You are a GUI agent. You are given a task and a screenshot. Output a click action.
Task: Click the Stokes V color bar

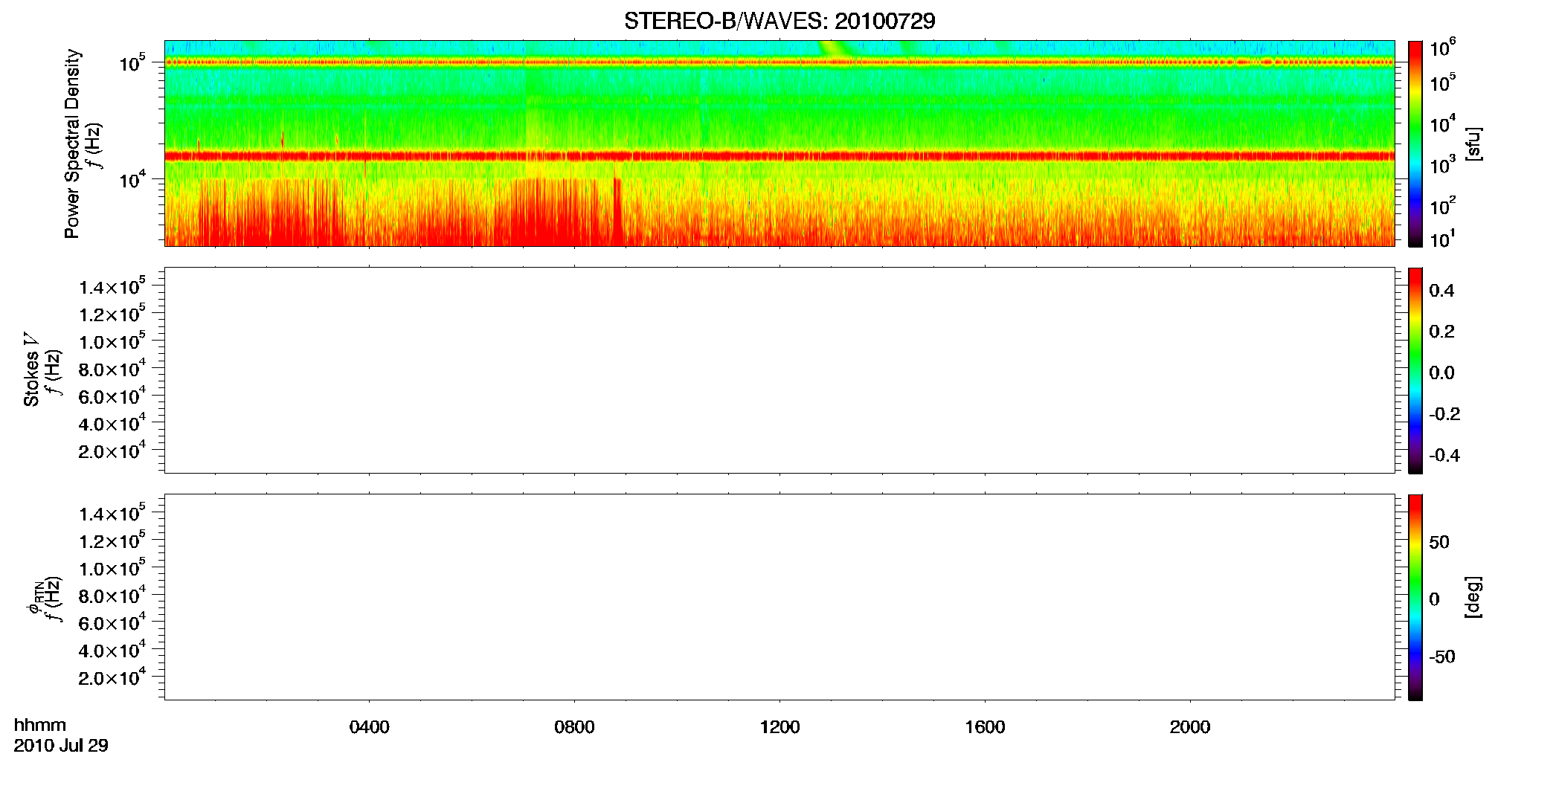click(x=1415, y=370)
